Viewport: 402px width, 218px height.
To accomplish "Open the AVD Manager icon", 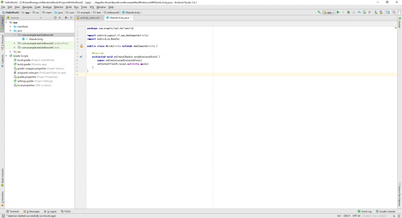I will (x=381, y=12).
